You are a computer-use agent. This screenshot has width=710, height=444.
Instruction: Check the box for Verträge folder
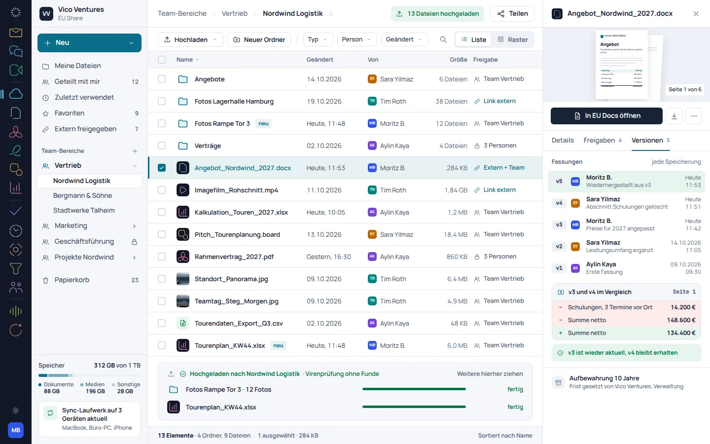coord(162,146)
